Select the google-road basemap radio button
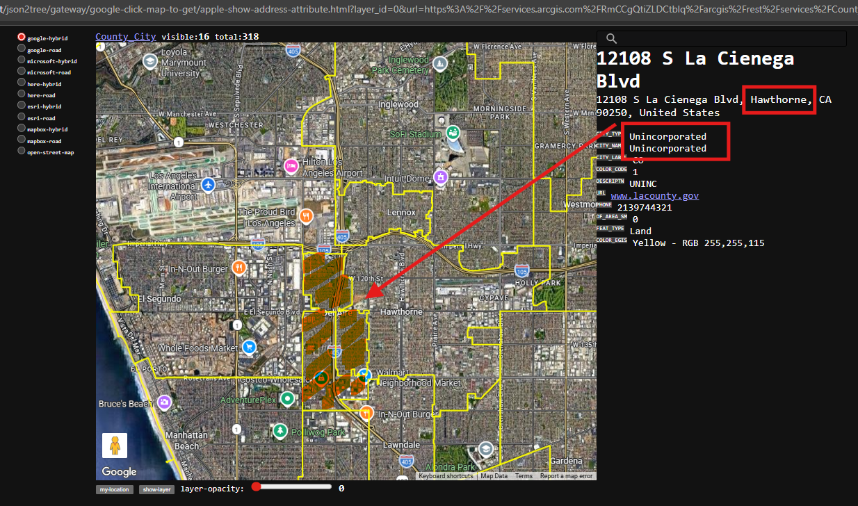Screen dimensions: 858x506 pyautogui.click(x=22, y=49)
